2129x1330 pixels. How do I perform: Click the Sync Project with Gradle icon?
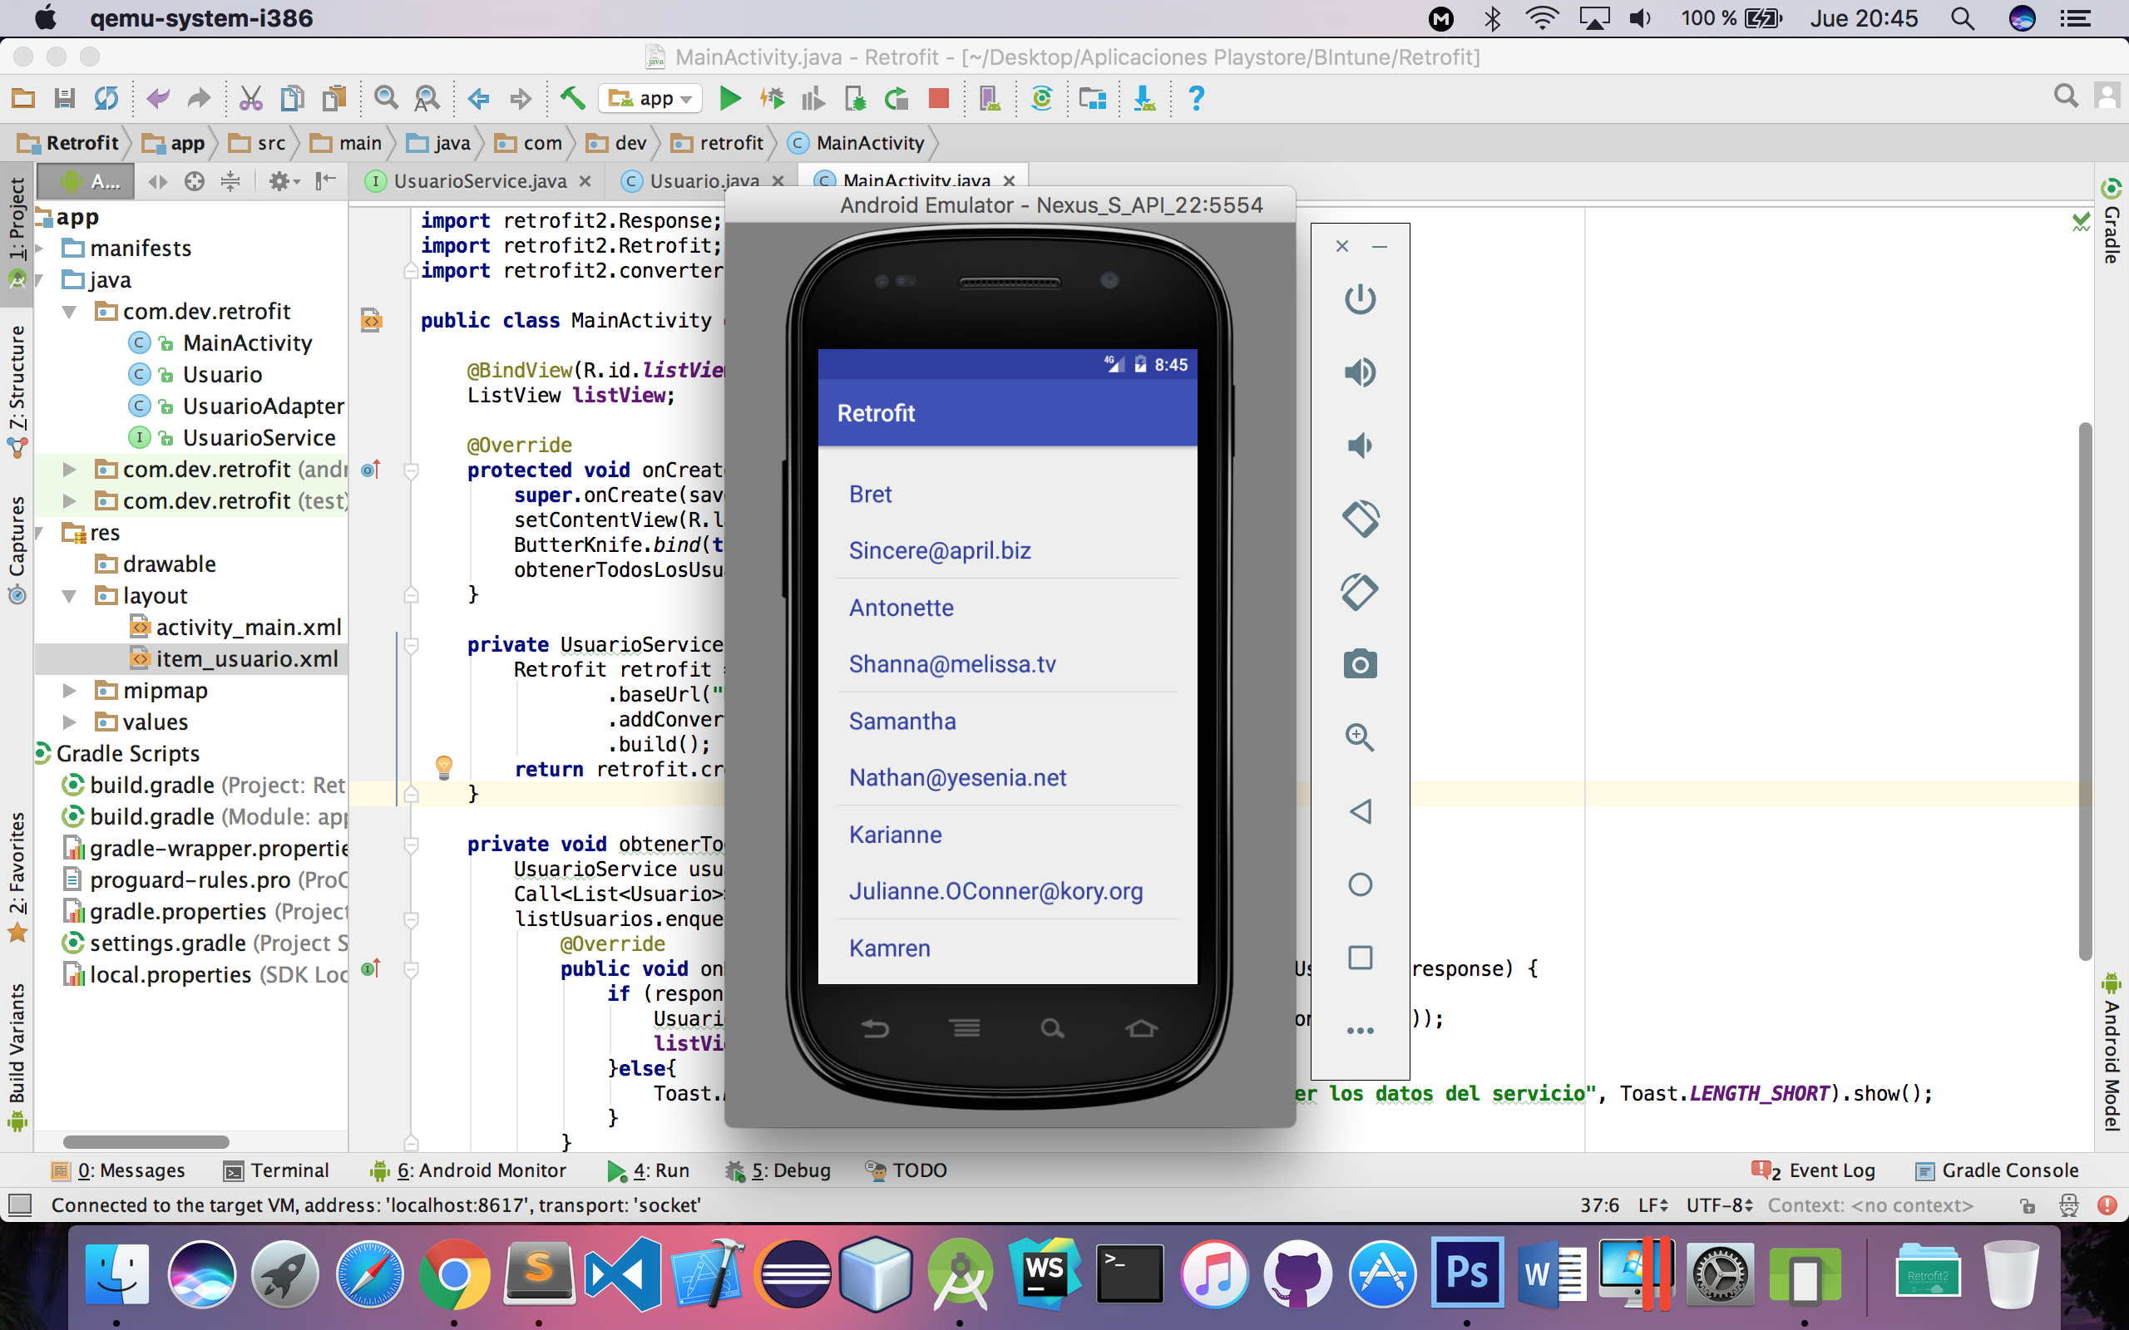coord(1041,99)
